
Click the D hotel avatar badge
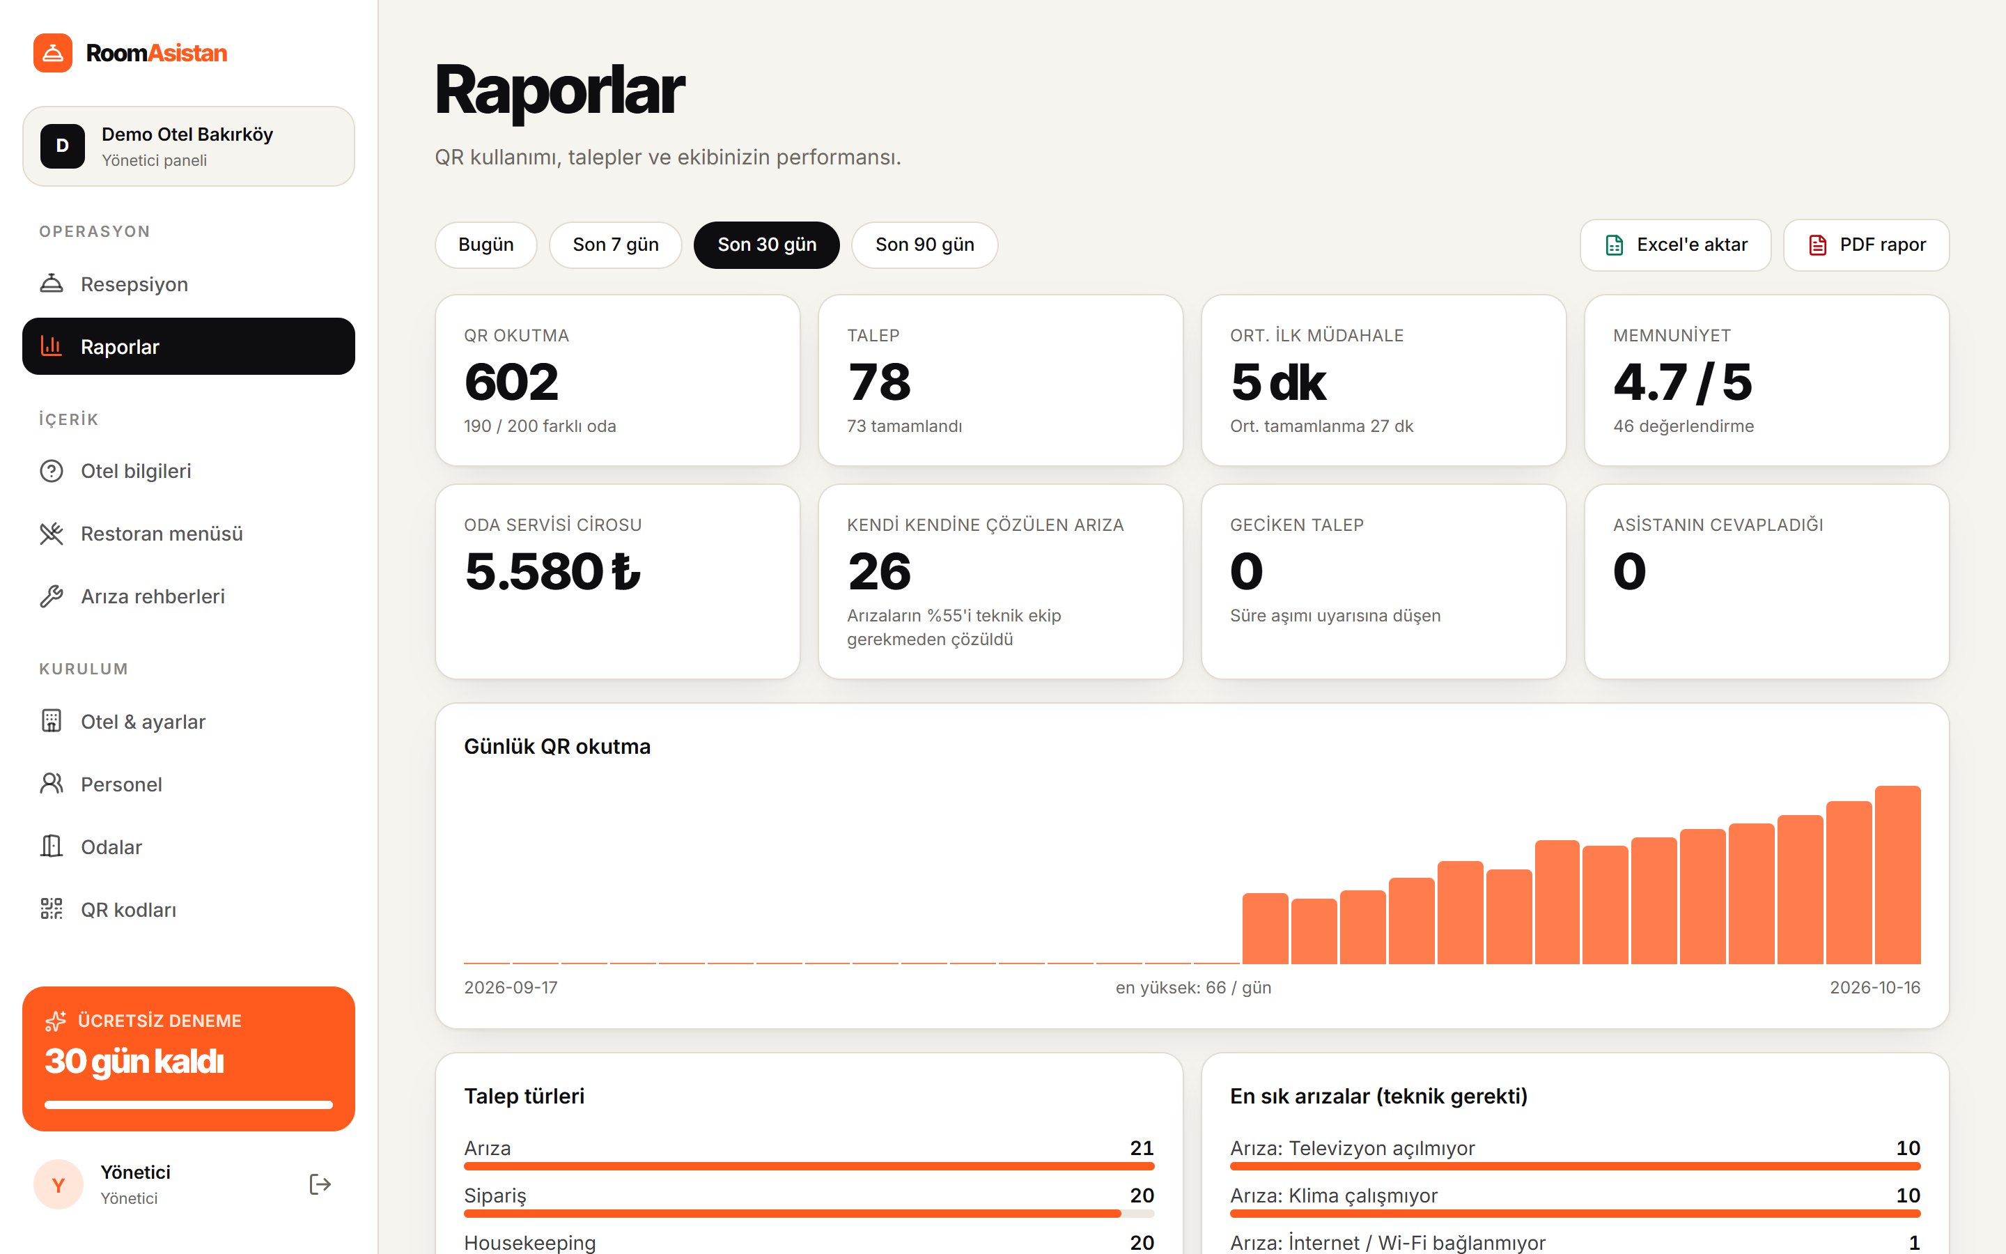tap(62, 146)
